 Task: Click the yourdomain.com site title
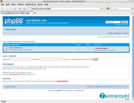pyautogui.click(x=36, y=20)
